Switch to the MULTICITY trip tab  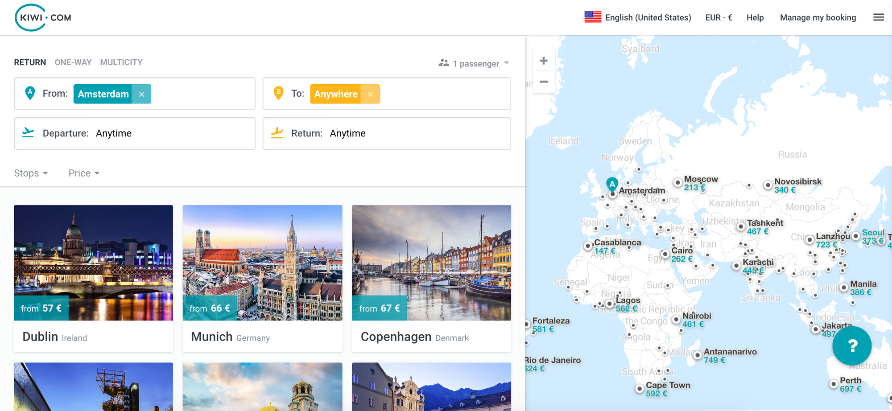point(121,62)
